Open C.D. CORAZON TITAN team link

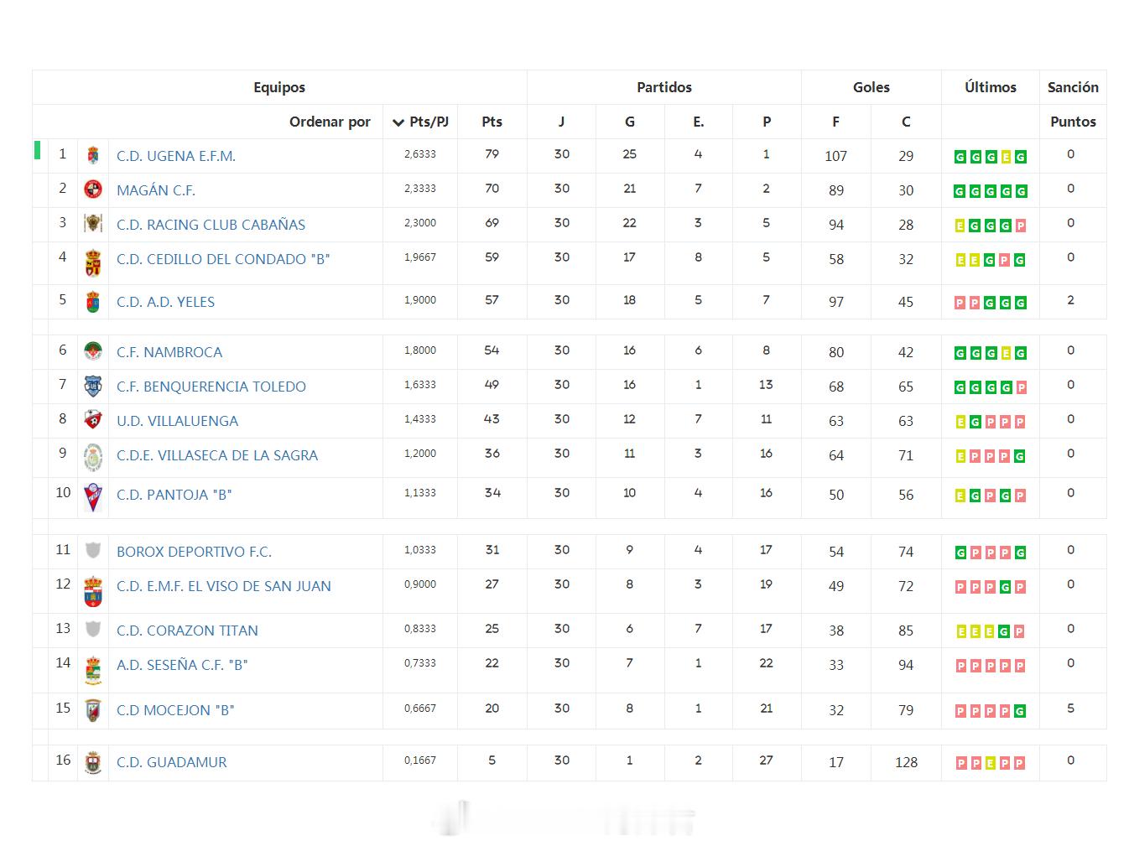click(187, 631)
